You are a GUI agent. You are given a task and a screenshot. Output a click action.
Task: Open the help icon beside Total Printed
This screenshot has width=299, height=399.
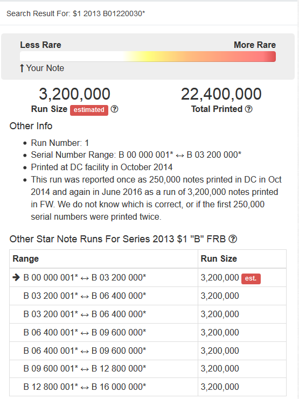(248, 109)
